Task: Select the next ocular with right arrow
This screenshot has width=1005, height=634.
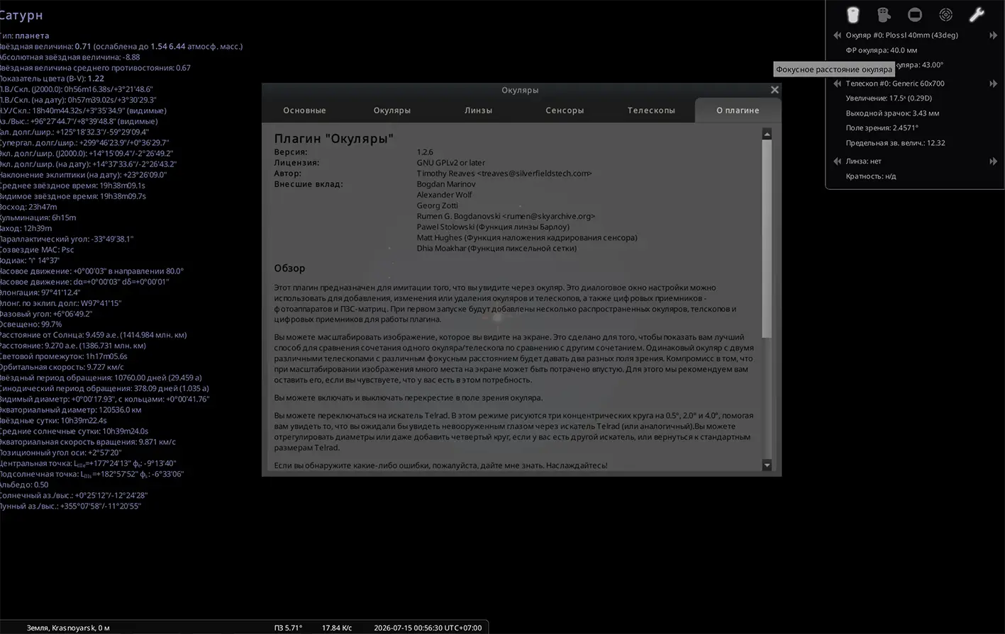Action: click(x=994, y=35)
